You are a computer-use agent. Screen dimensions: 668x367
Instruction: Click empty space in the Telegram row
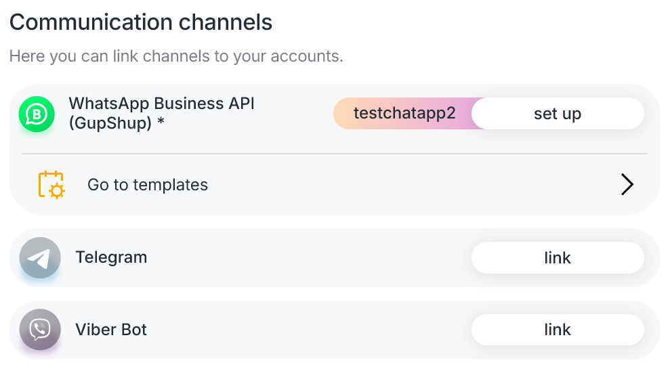305,258
